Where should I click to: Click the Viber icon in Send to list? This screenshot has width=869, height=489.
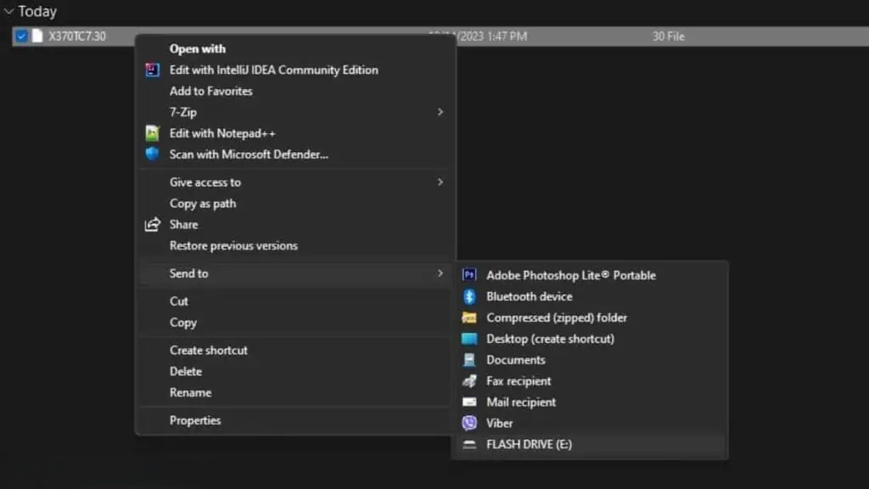click(x=468, y=423)
